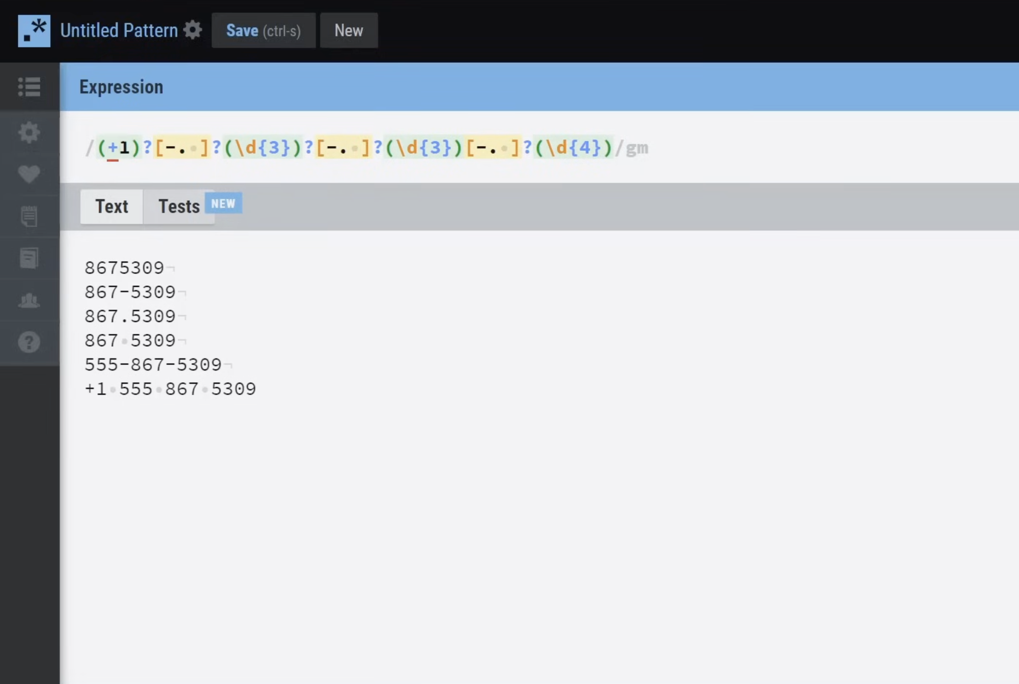1019x684 pixels.
Task: Open the RegExr settings panel
Action: pos(29,133)
